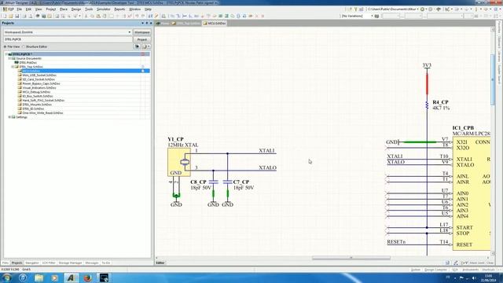Image resolution: width=503 pixels, height=283 pixels.
Task: Click the project name input field
Action: click(x=68, y=39)
